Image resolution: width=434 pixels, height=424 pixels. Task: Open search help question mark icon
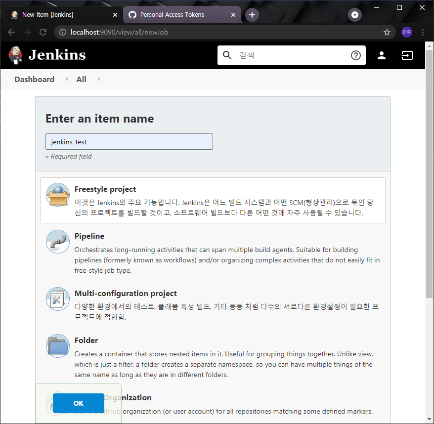(356, 55)
